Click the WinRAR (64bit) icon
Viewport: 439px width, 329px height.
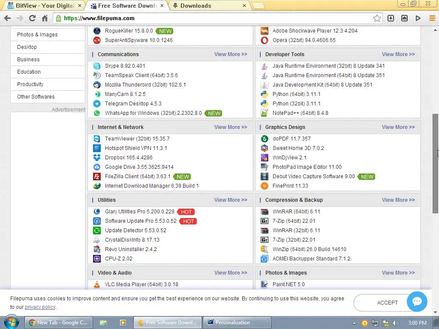point(264,212)
